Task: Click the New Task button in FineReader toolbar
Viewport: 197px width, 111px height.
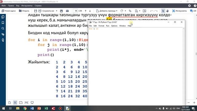Action: [x=8, y=11]
